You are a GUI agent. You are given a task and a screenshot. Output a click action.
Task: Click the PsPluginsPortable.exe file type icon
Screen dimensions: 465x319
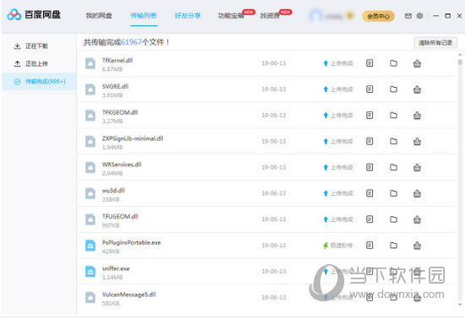click(90, 246)
